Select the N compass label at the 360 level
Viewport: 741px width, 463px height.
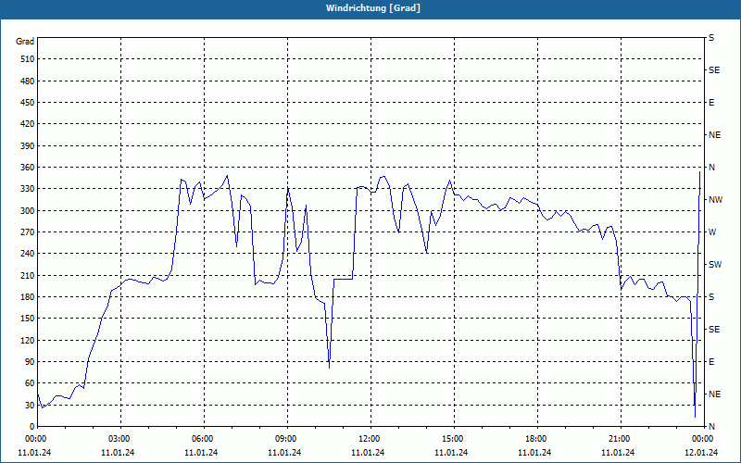(x=711, y=168)
